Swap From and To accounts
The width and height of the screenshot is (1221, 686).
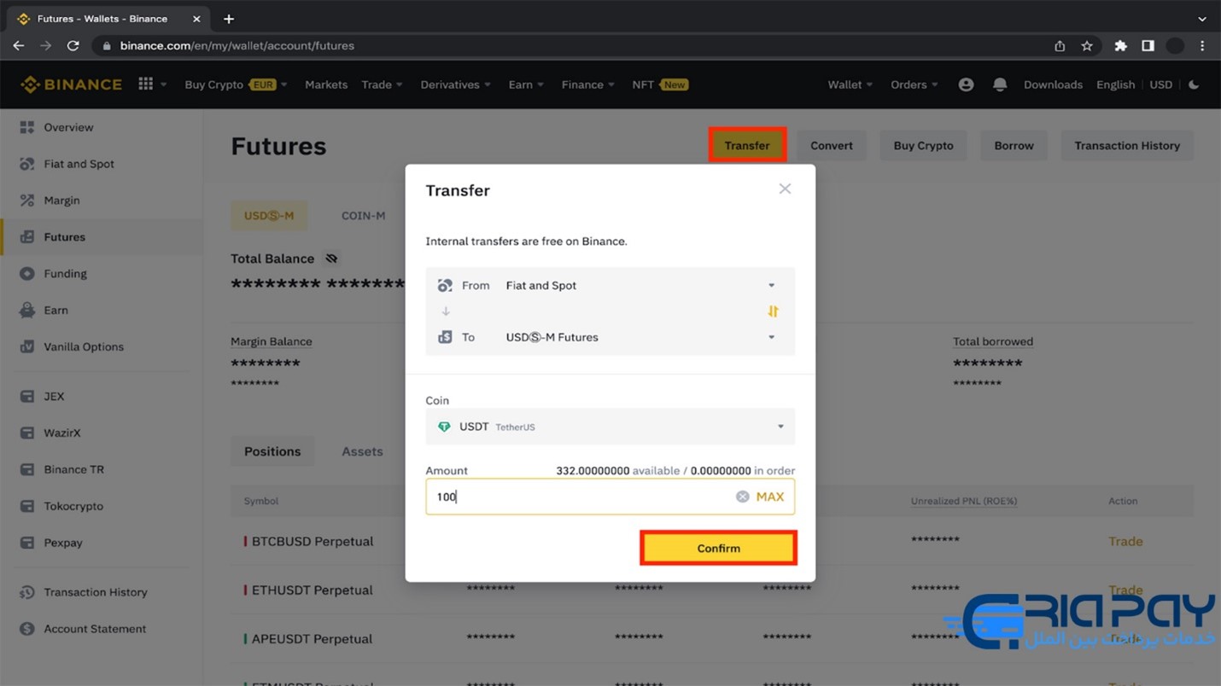point(773,311)
